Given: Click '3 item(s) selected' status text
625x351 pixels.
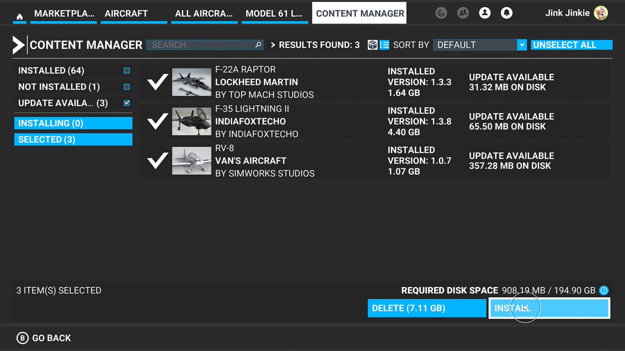Looking at the screenshot, I should click(x=59, y=291).
